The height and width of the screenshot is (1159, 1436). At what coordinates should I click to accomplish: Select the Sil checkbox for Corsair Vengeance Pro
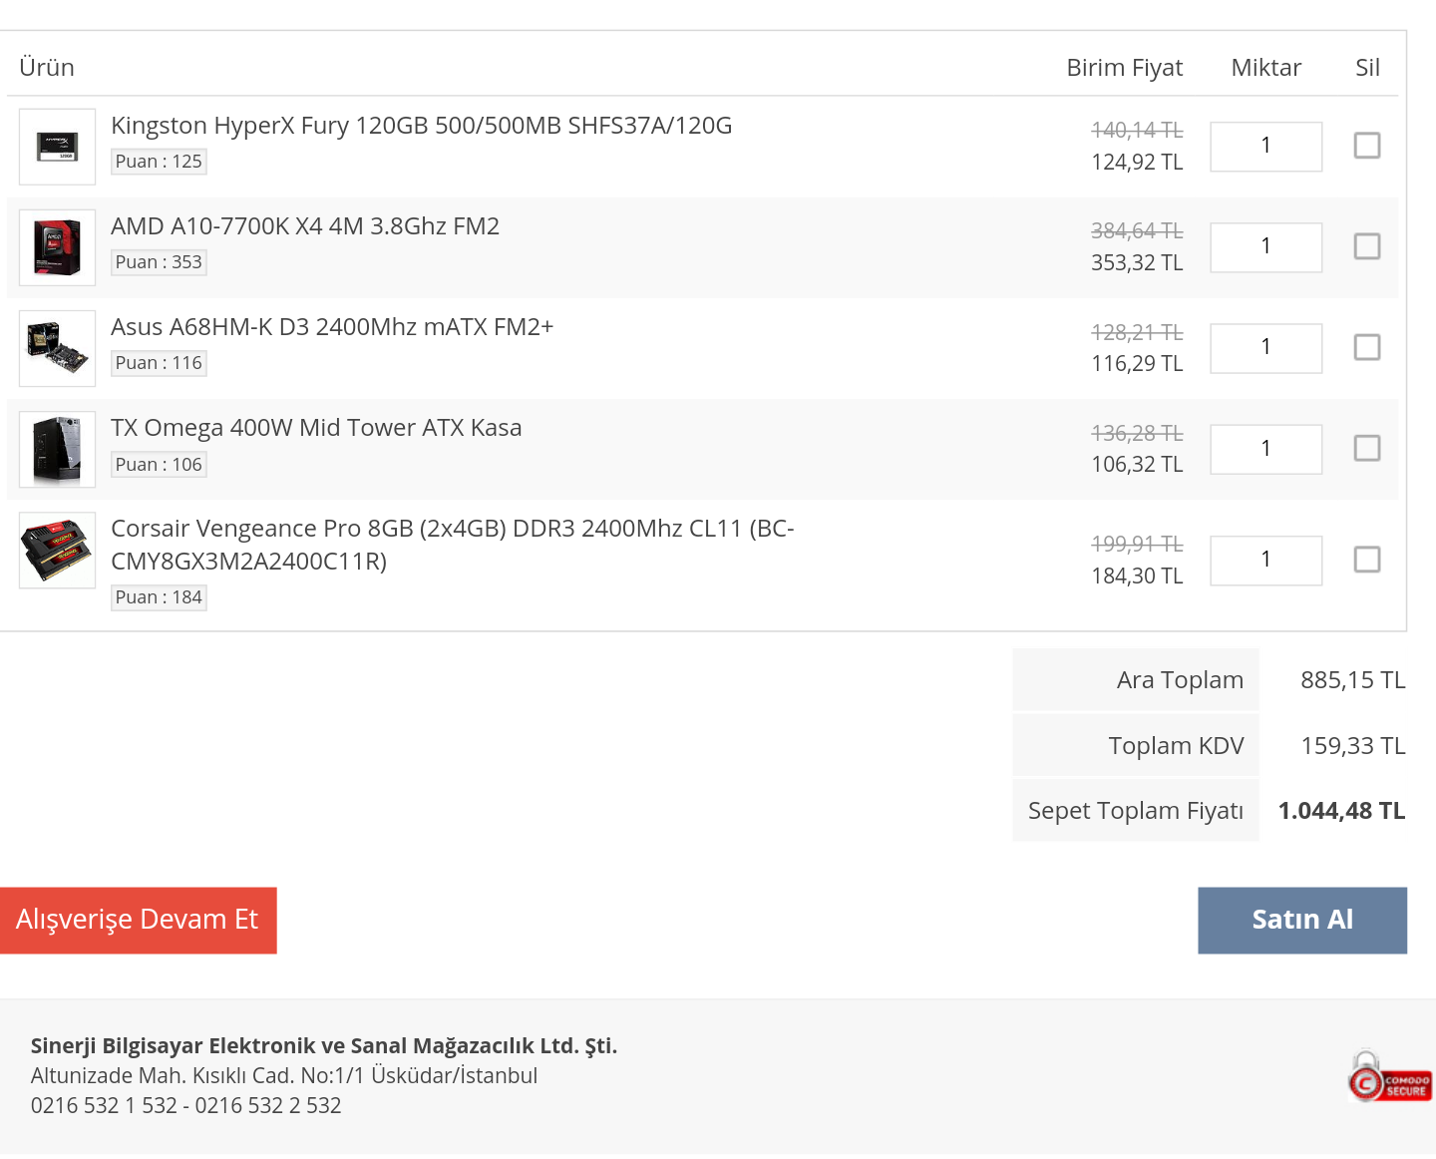[x=1366, y=560]
